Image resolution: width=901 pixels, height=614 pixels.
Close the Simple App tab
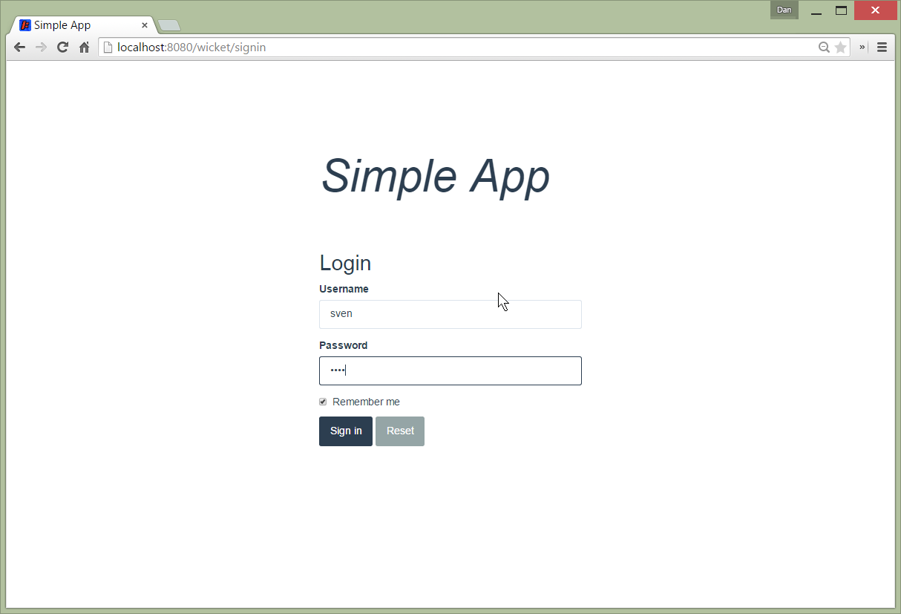(145, 25)
